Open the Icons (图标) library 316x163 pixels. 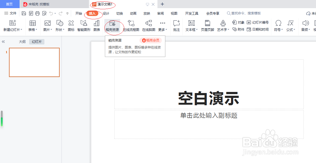[x=71, y=25]
